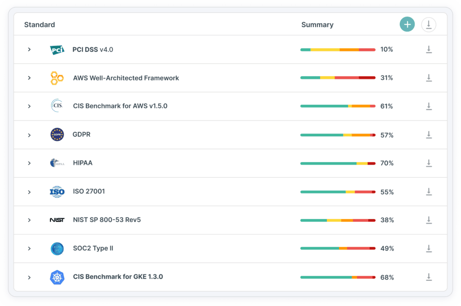Open CIS Benchmark for AWS v1.5.0 name
Viewport: 461px width, 306px height.
click(120, 106)
